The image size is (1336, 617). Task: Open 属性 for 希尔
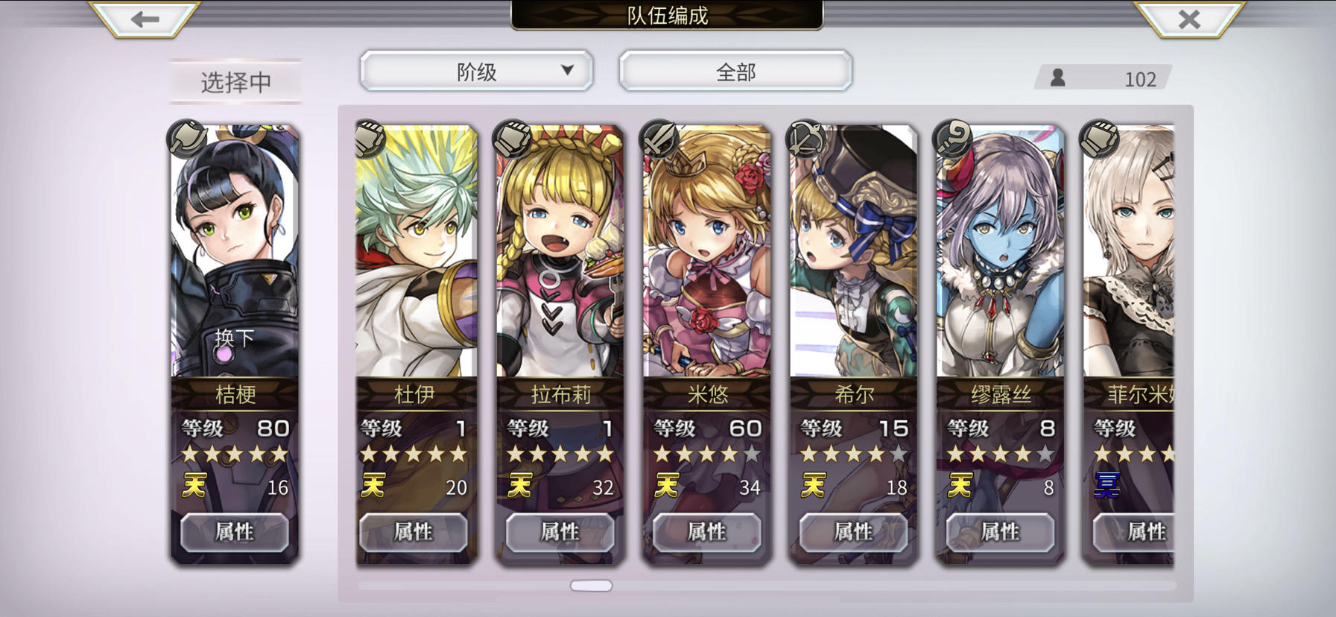(853, 532)
